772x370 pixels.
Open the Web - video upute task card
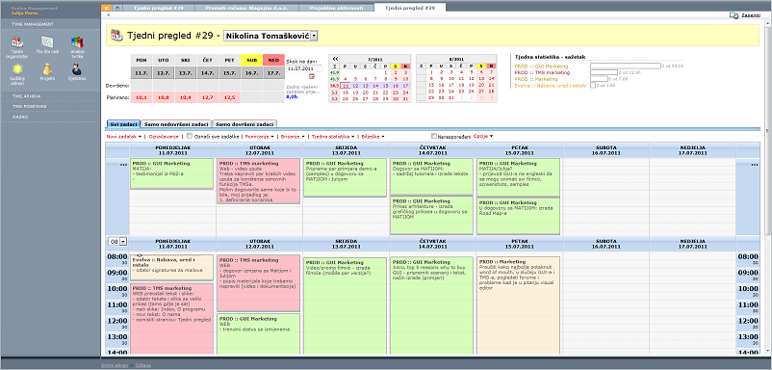259,180
